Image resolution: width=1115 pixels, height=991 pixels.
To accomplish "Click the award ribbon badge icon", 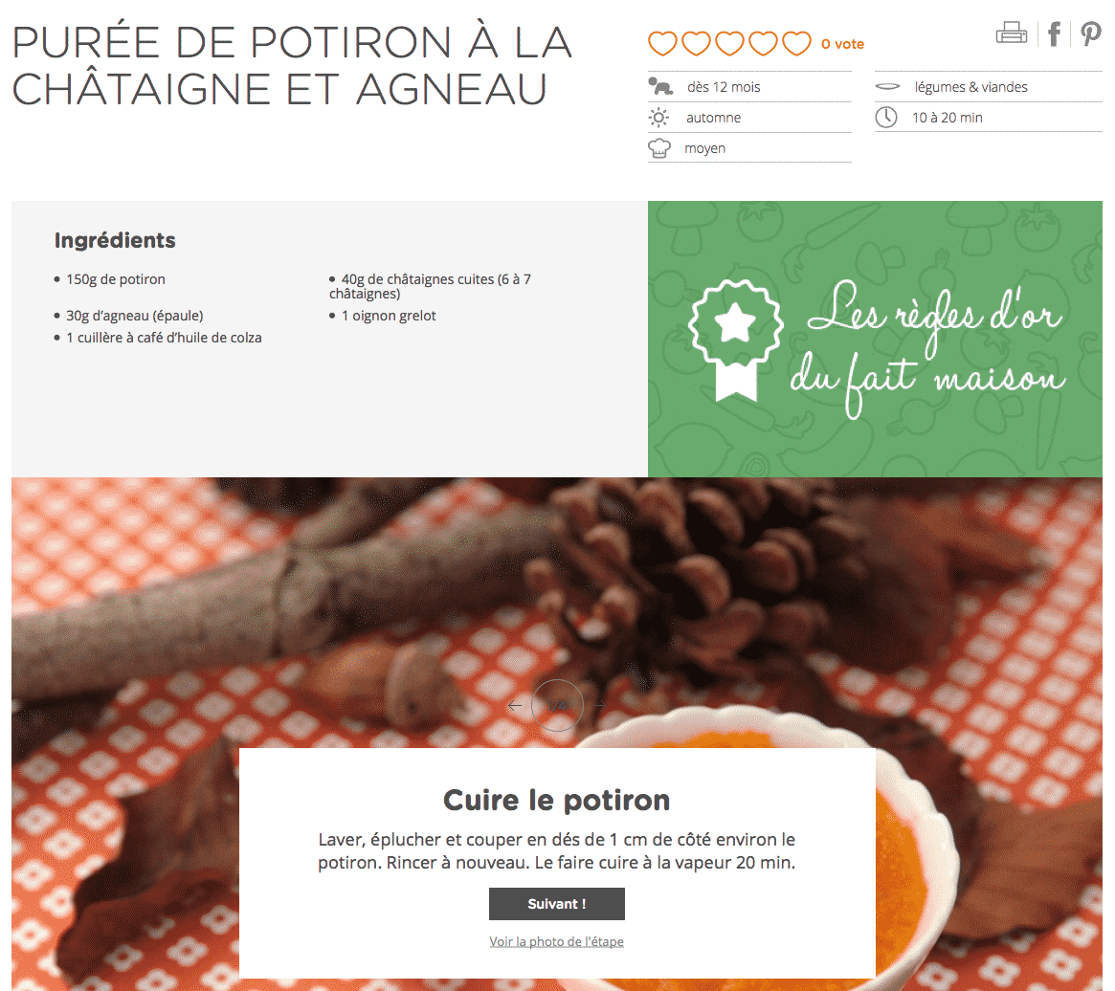I will pyautogui.click(x=736, y=340).
